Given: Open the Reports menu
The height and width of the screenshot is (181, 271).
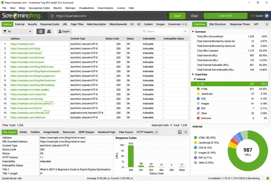Looking at the screenshot, I should (x=57, y=8).
